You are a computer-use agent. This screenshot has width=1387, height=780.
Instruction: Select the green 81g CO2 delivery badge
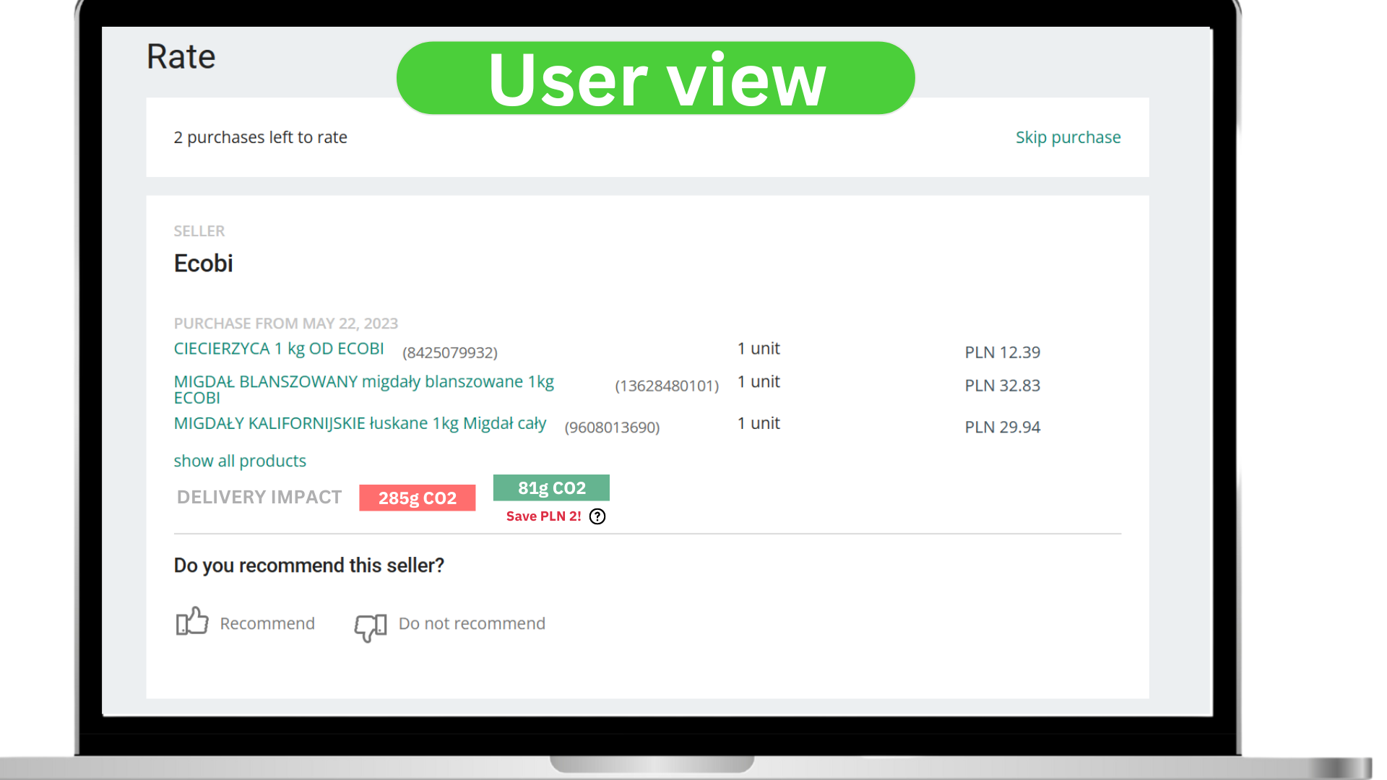click(551, 487)
